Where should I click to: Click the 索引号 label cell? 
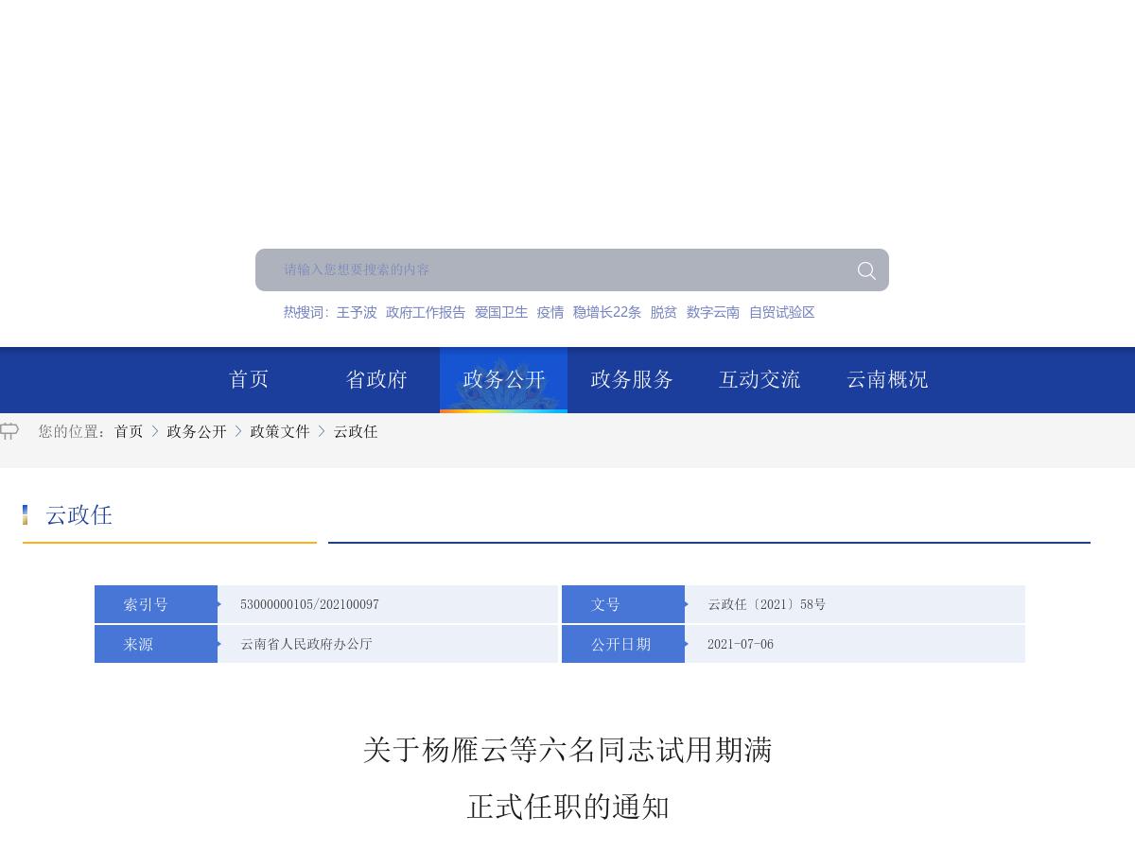click(x=156, y=604)
